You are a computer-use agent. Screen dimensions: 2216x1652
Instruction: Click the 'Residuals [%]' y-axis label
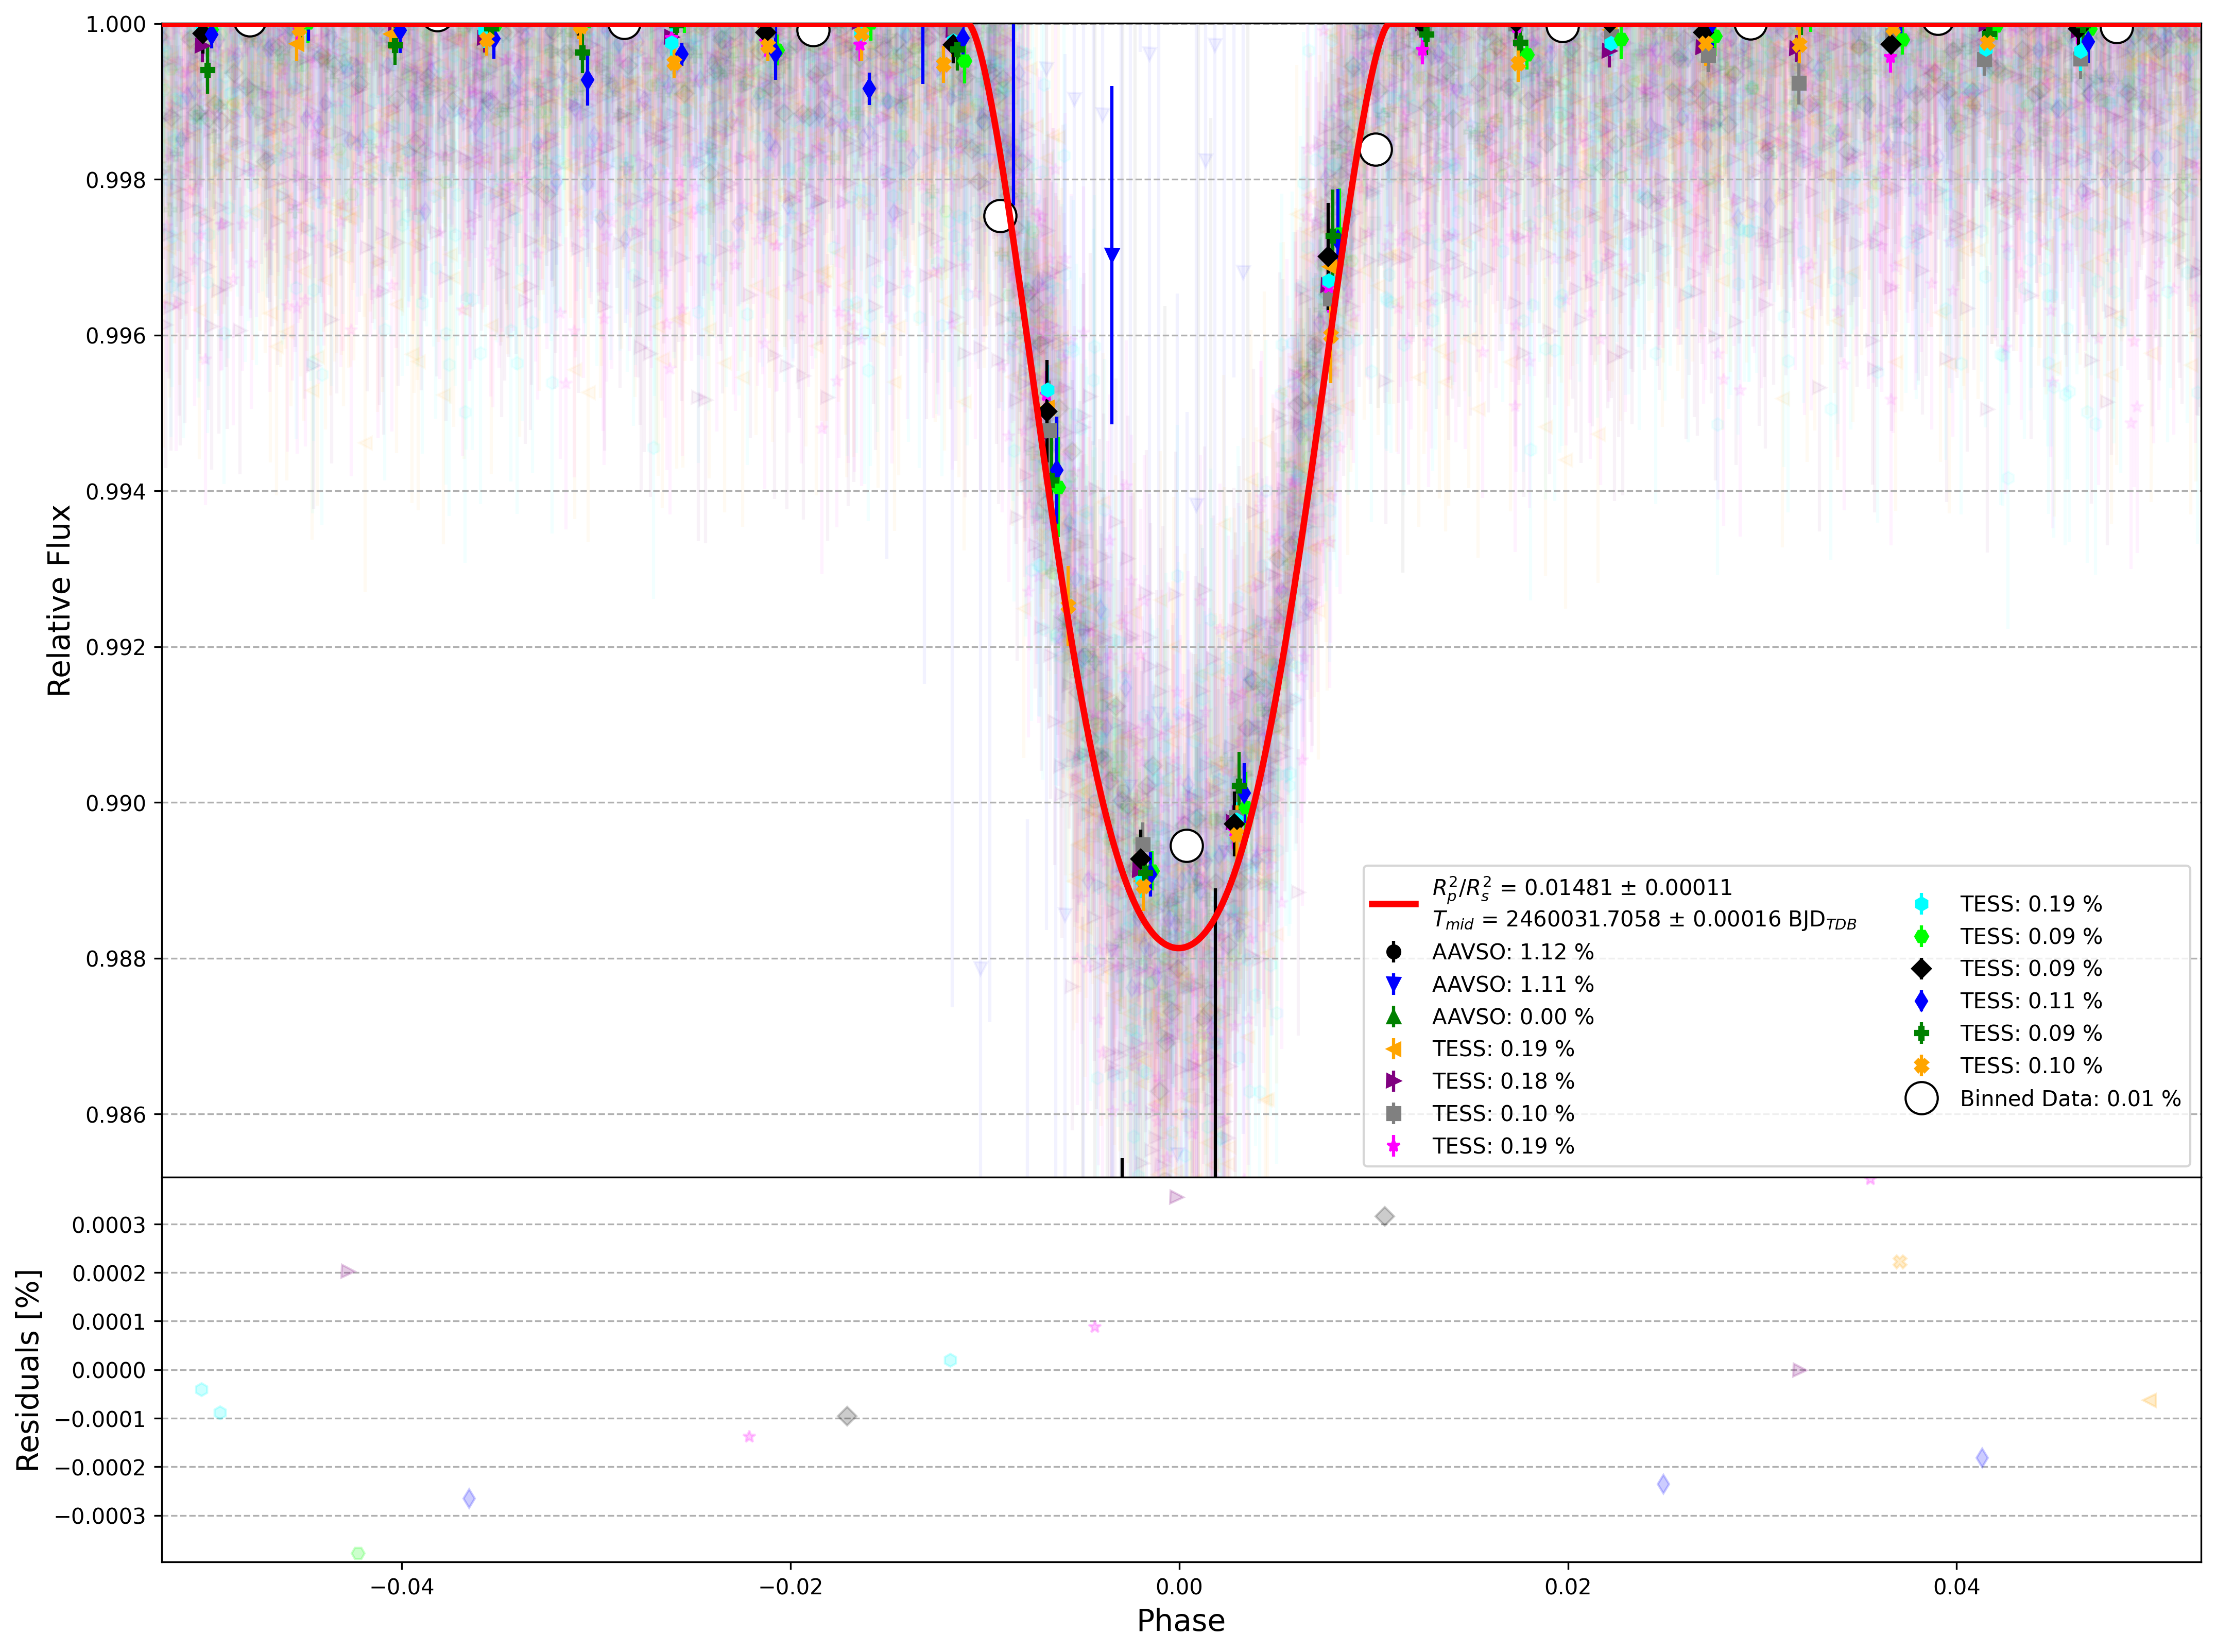28,1370
